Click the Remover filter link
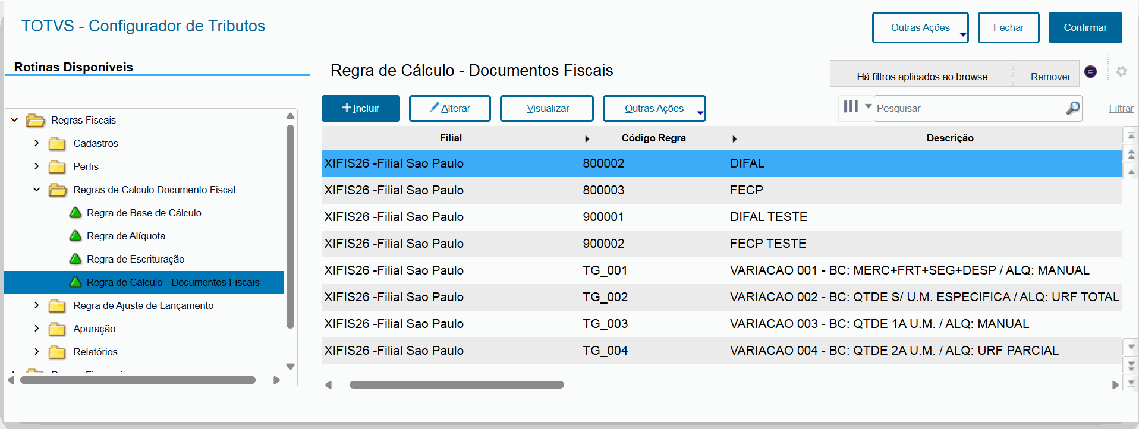Viewport: 1139px width, 429px height. (x=1050, y=77)
